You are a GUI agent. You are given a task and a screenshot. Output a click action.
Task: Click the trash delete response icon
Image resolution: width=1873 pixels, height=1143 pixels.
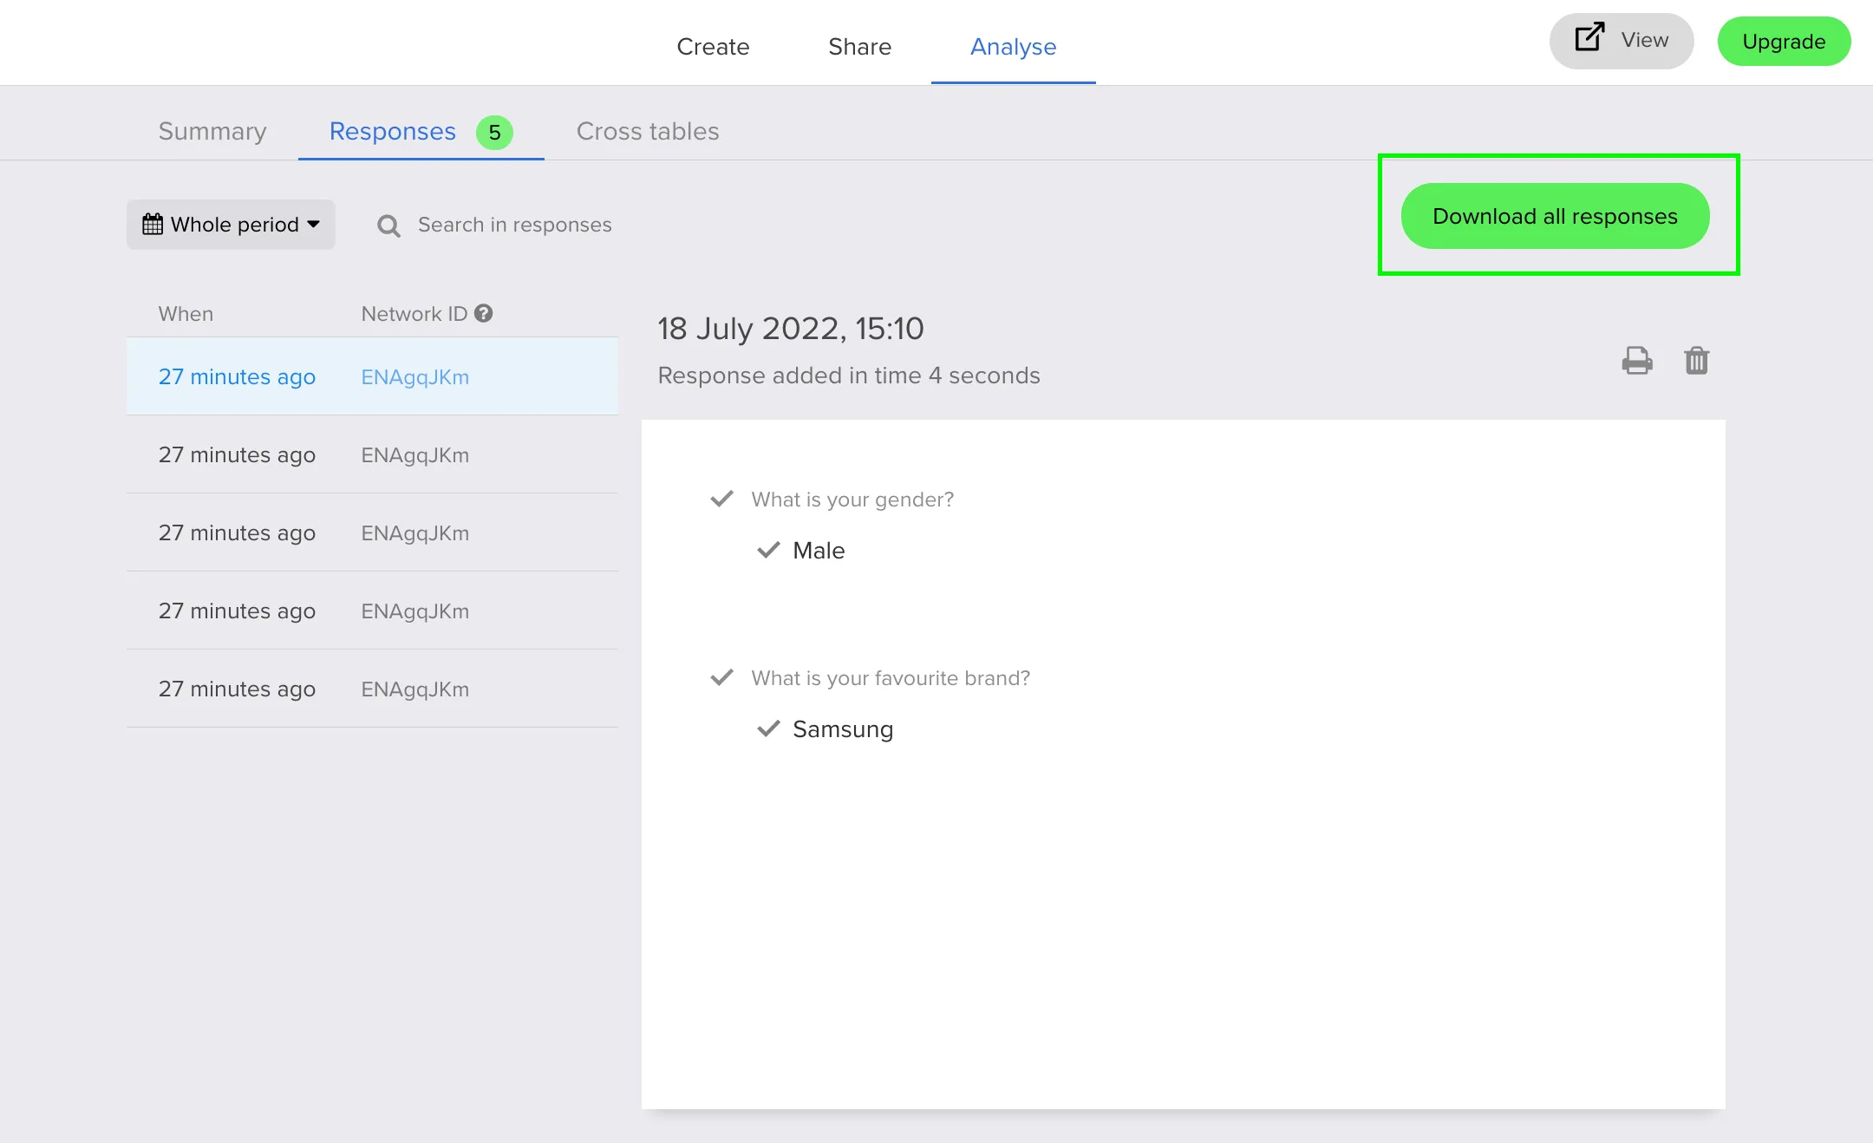pos(1696,360)
